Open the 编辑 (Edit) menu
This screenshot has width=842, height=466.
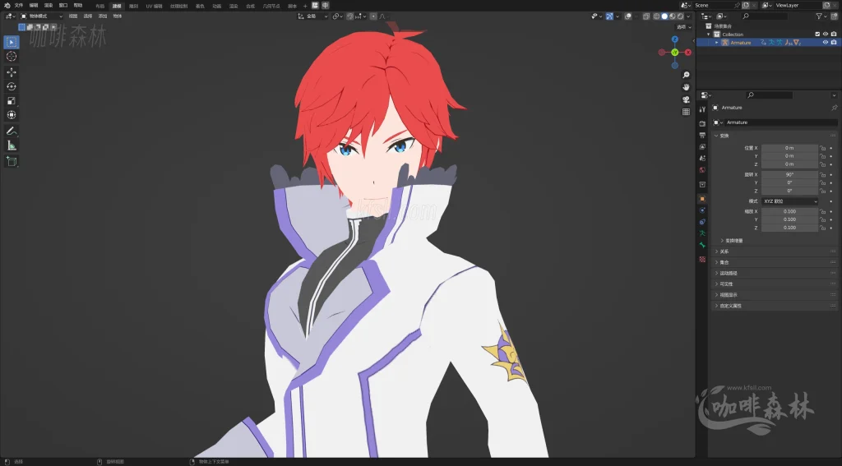(34, 6)
